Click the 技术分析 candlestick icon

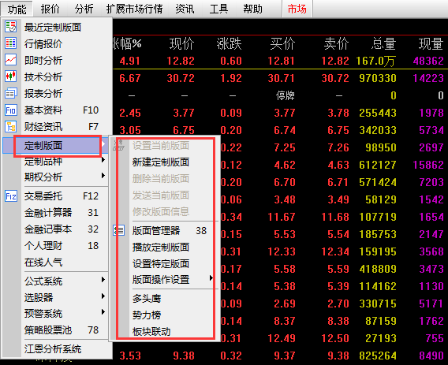pos(10,76)
